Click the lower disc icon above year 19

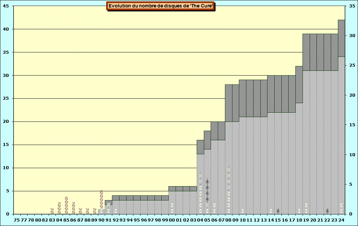pos(306,211)
